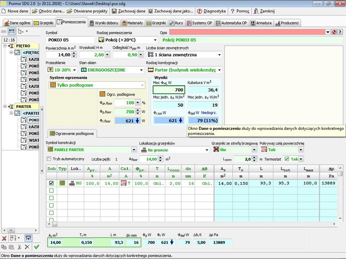The width and height of the screenshot is (346, 259).
Task: Click the paste icon in bottom-left toolbar
Action: pos(12,247)
